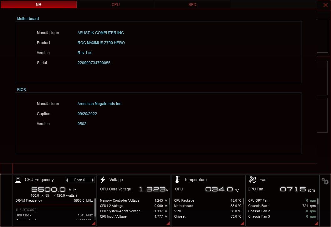
Task: Click the Rev 1.xx version value
Action: 84,53
